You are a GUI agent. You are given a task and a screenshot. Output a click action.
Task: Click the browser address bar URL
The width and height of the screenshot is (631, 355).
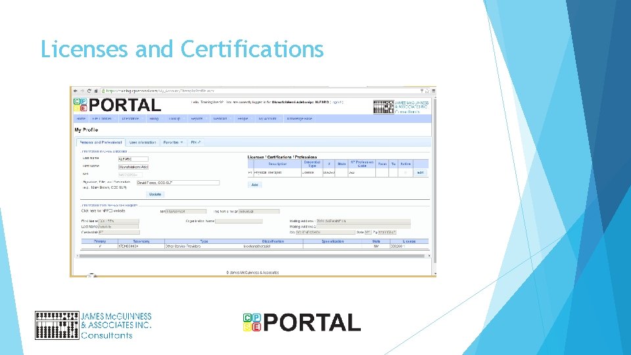click(x=160, y=91)
